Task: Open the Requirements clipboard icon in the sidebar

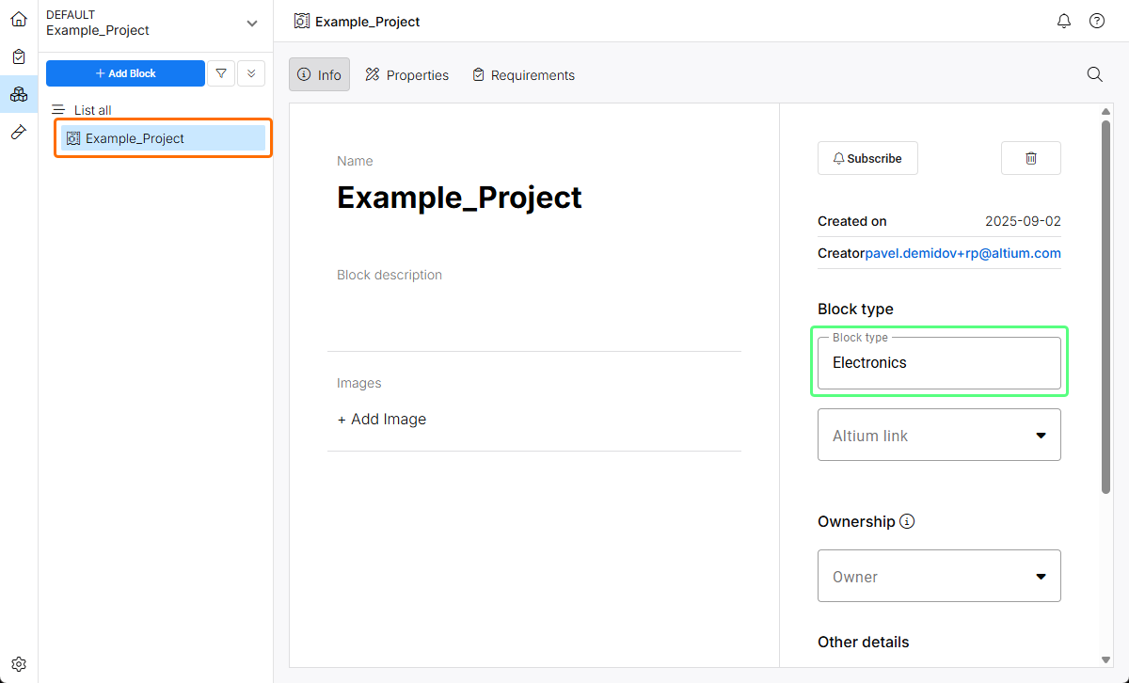Action: pos(19,56)
